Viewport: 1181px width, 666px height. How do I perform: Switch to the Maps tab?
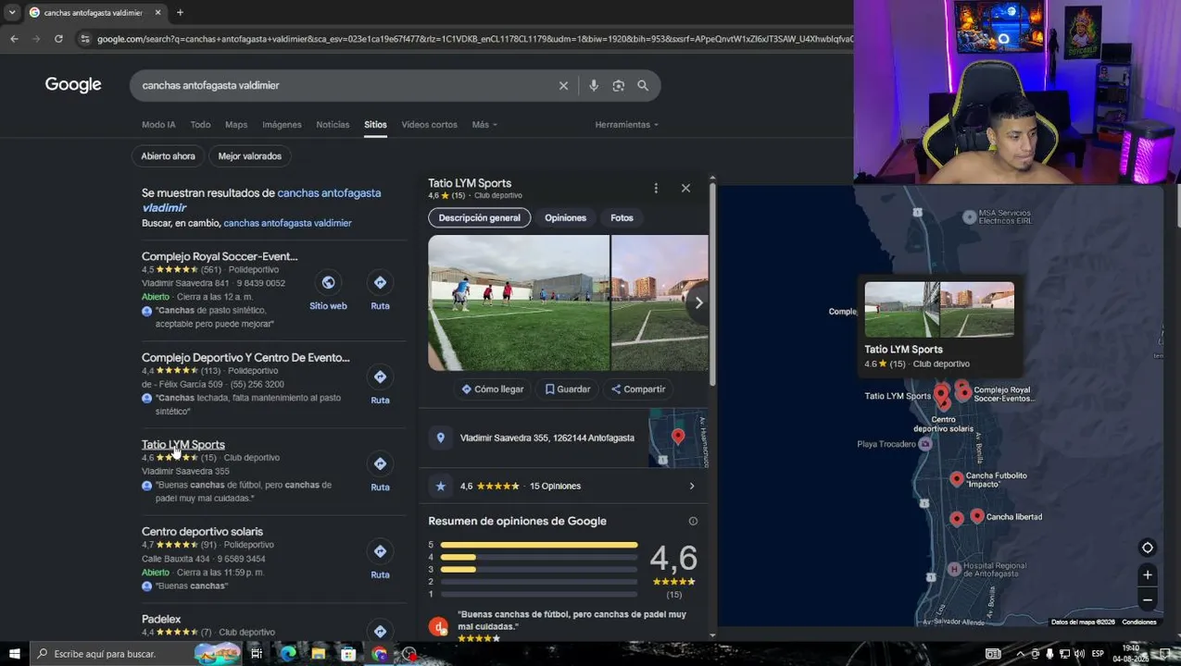tap(236, 125)
